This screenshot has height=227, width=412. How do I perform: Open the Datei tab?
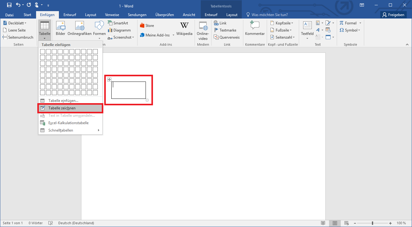9,15
